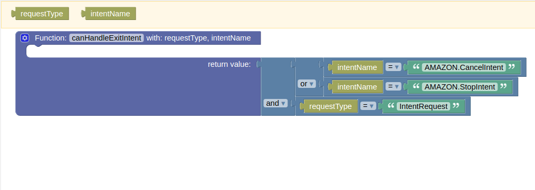Open the 'or' operator dropdown
Image resolution: width=535 pixels, height=190 pixels.
click(307, 84)
